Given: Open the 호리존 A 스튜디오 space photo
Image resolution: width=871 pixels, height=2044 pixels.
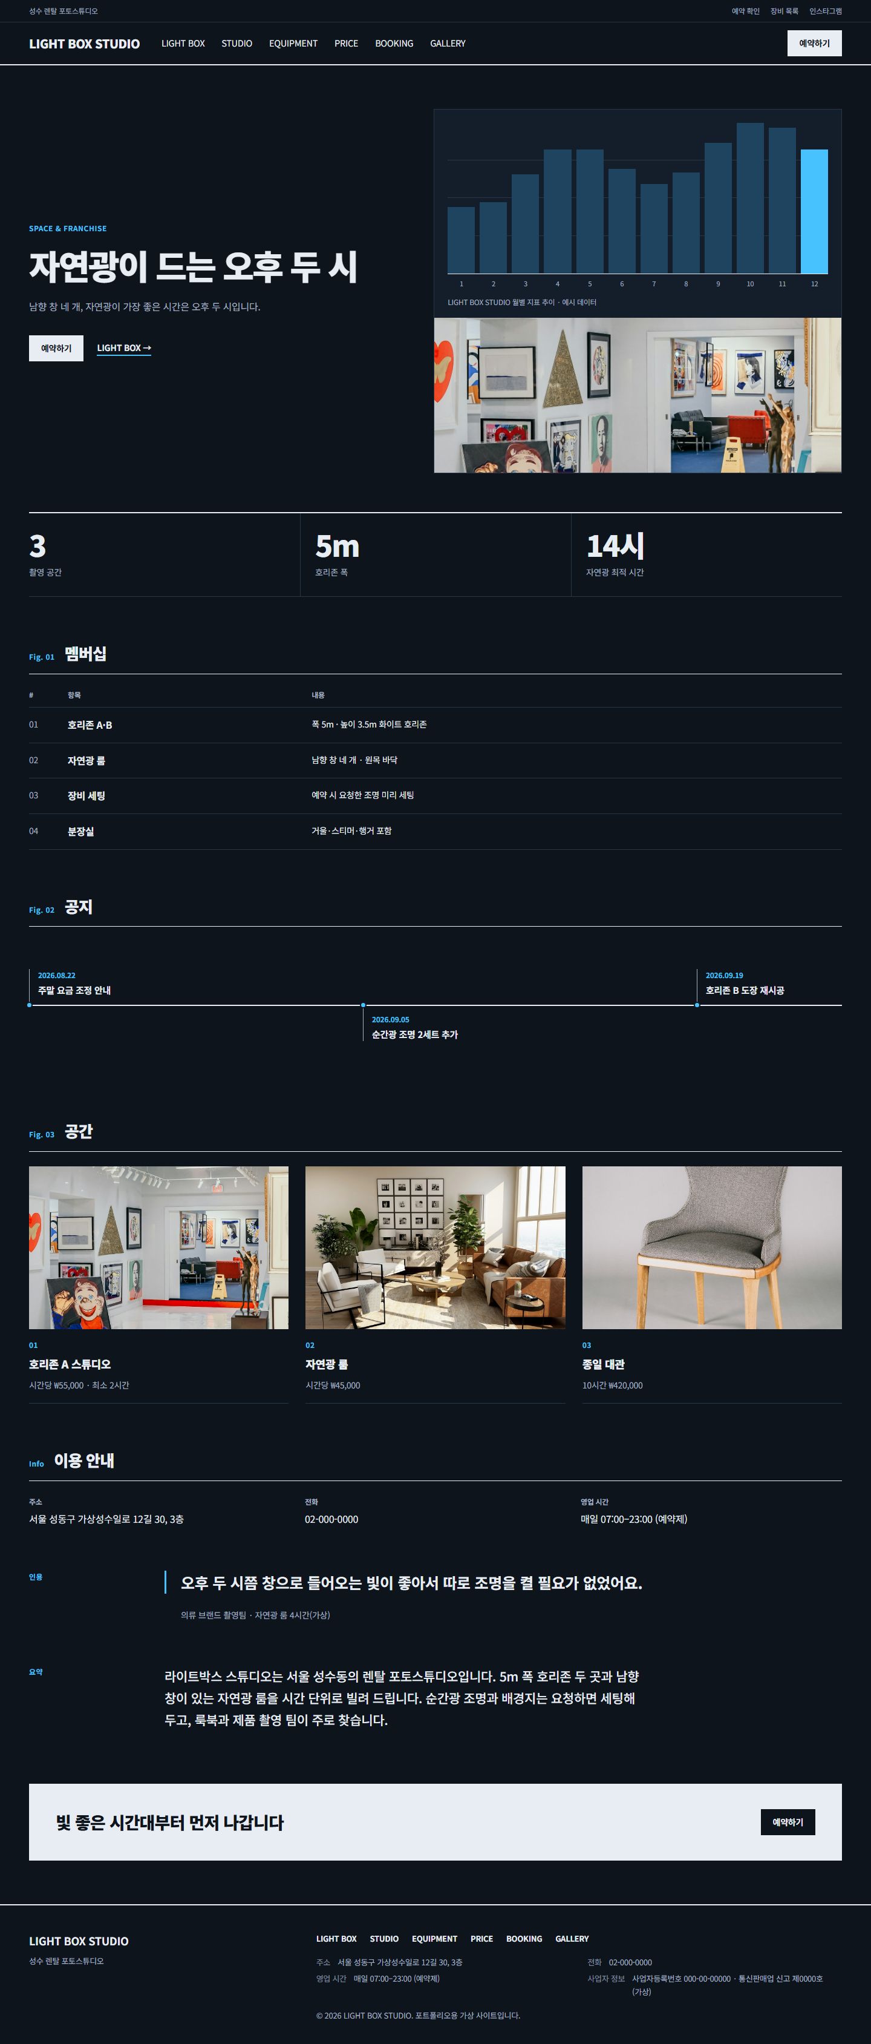Looking at the screenshot, I should tap(158, 1247).
